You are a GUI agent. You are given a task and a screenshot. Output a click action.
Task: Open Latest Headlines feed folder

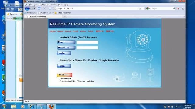pyautogui.click(x=62, y=13)
